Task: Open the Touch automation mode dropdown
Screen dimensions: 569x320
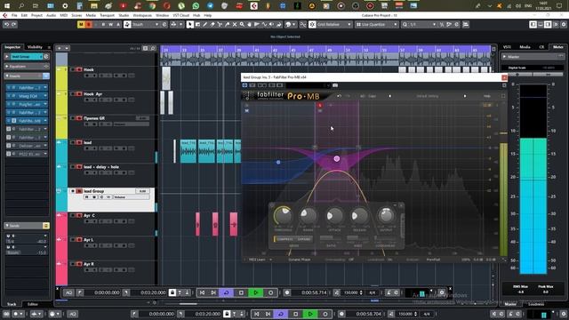Action: pyautogui.click(x=145, y=24)
